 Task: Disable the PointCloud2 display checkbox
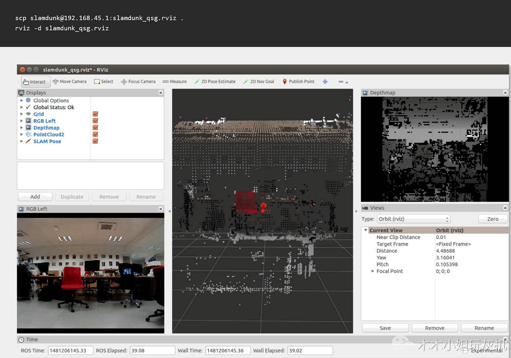pos(95,134)
